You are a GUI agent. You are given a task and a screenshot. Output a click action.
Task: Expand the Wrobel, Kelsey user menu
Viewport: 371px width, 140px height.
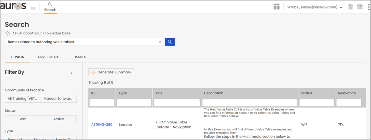pos(315,7)
